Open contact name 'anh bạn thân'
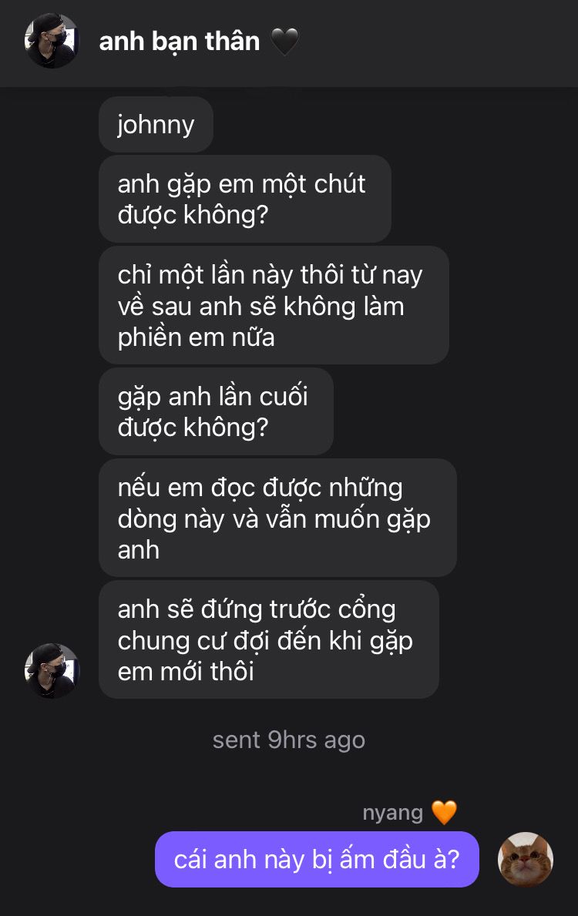Viewport: 578px width, 916px height. pyautogui.click(x=180, y=42)
